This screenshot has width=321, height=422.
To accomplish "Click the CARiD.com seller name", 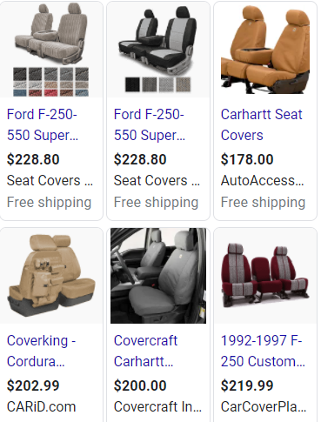I will 41,407.
